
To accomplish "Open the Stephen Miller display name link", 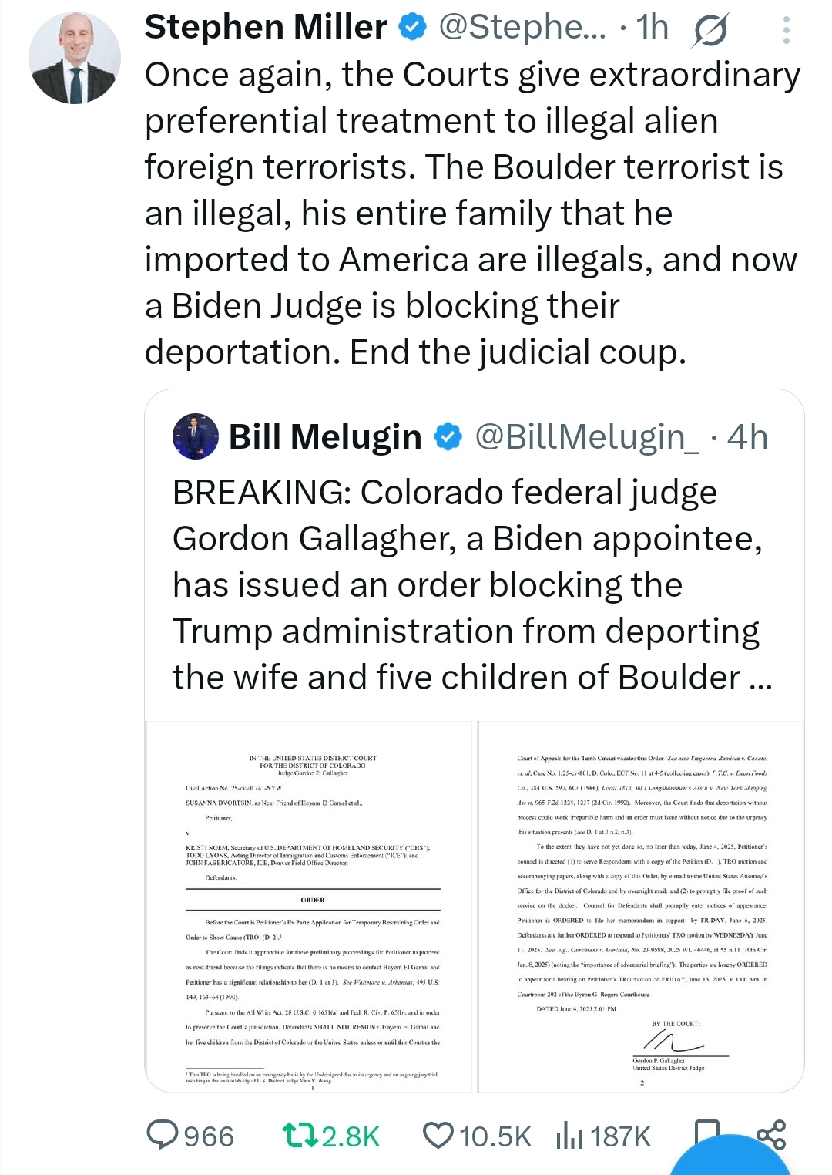I will click(266, 28).
